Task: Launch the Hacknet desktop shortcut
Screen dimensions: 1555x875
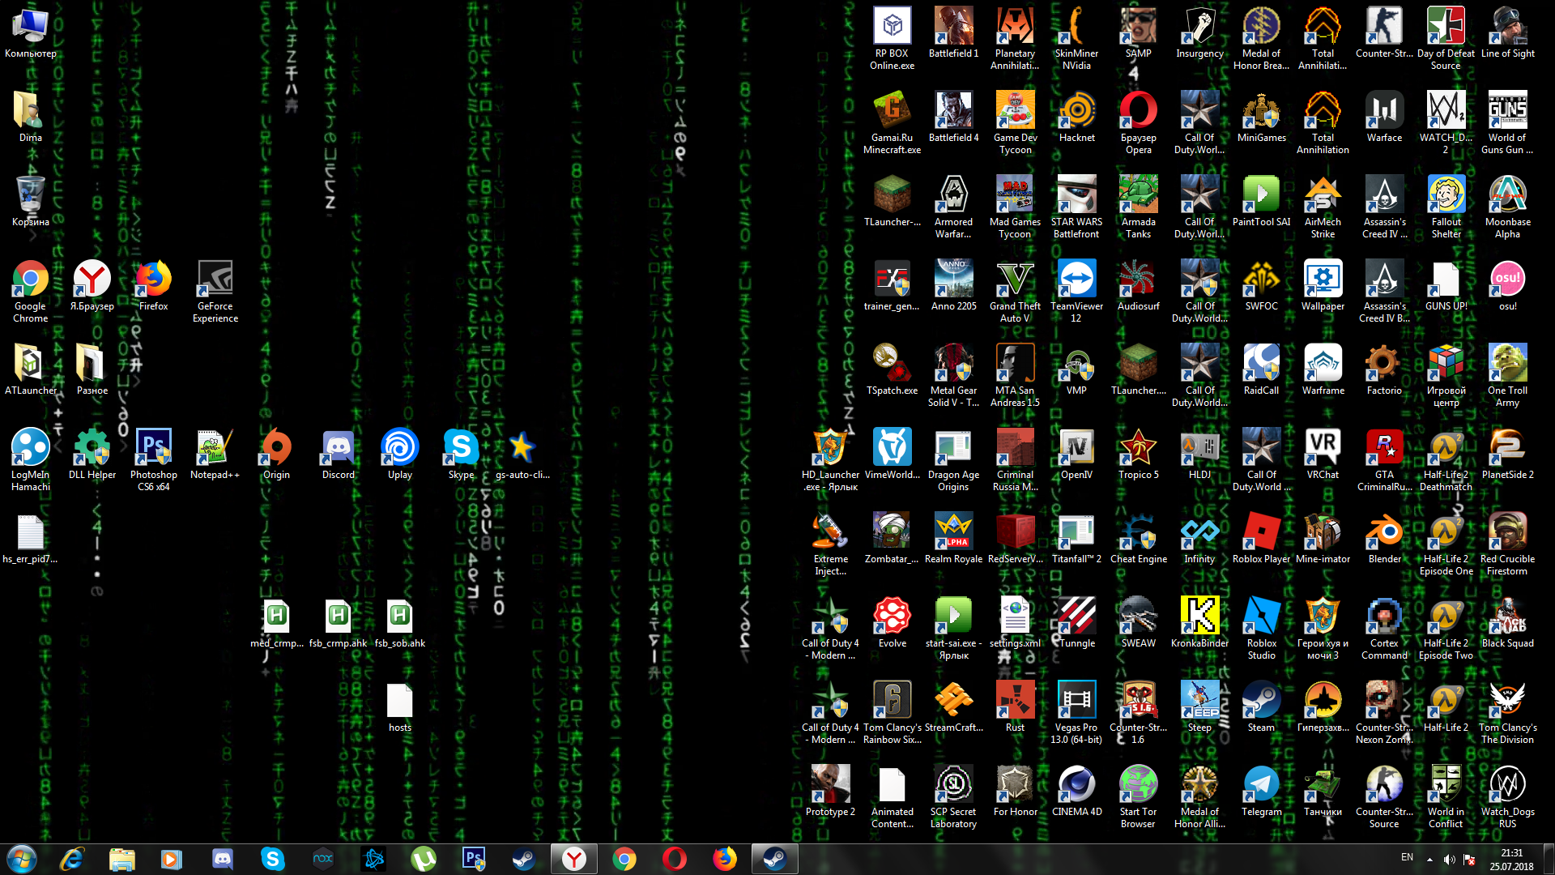Action: point(1077,117)
